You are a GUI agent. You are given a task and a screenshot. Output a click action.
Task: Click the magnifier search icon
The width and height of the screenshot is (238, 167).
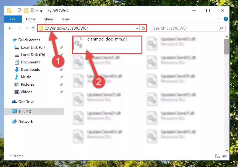221,28
